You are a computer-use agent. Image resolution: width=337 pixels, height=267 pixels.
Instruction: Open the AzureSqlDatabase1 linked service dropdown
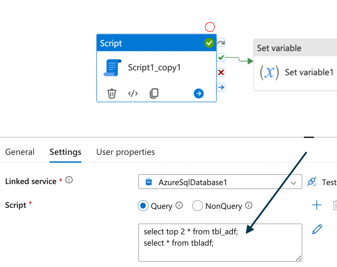click(x=220, y=182)
